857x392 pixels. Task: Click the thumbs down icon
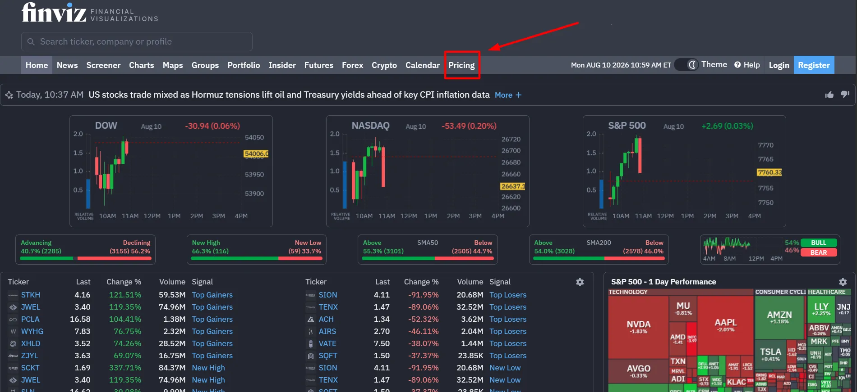(x=845, y=95)
